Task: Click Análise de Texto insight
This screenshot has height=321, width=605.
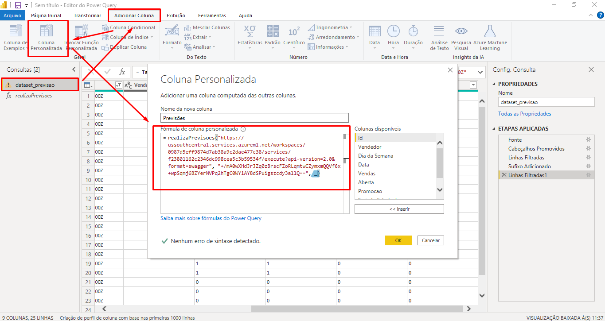Action: [x=439, y=38]
